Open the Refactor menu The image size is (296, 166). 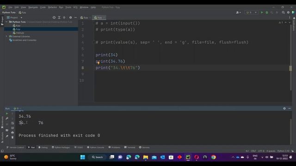tap(52, 7)
